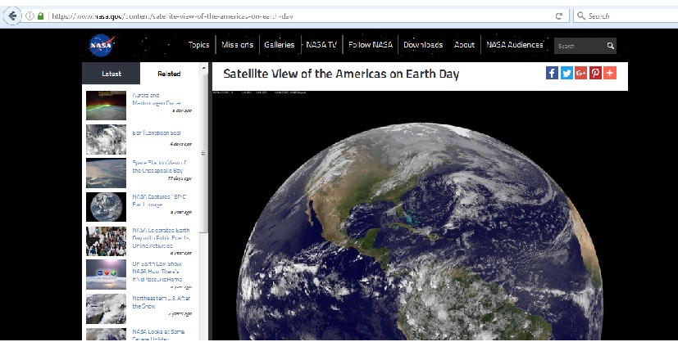Screen dimensions: 678x342
Task: Switch to the Latest tab
Action: tap(111, 74)
